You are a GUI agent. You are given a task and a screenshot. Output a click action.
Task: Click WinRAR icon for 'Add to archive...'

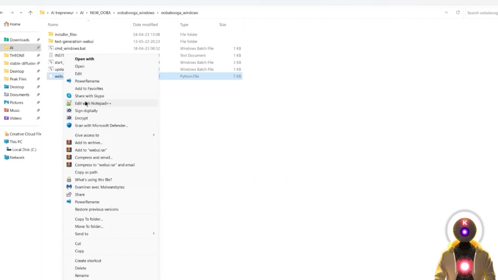click(69, 142)
